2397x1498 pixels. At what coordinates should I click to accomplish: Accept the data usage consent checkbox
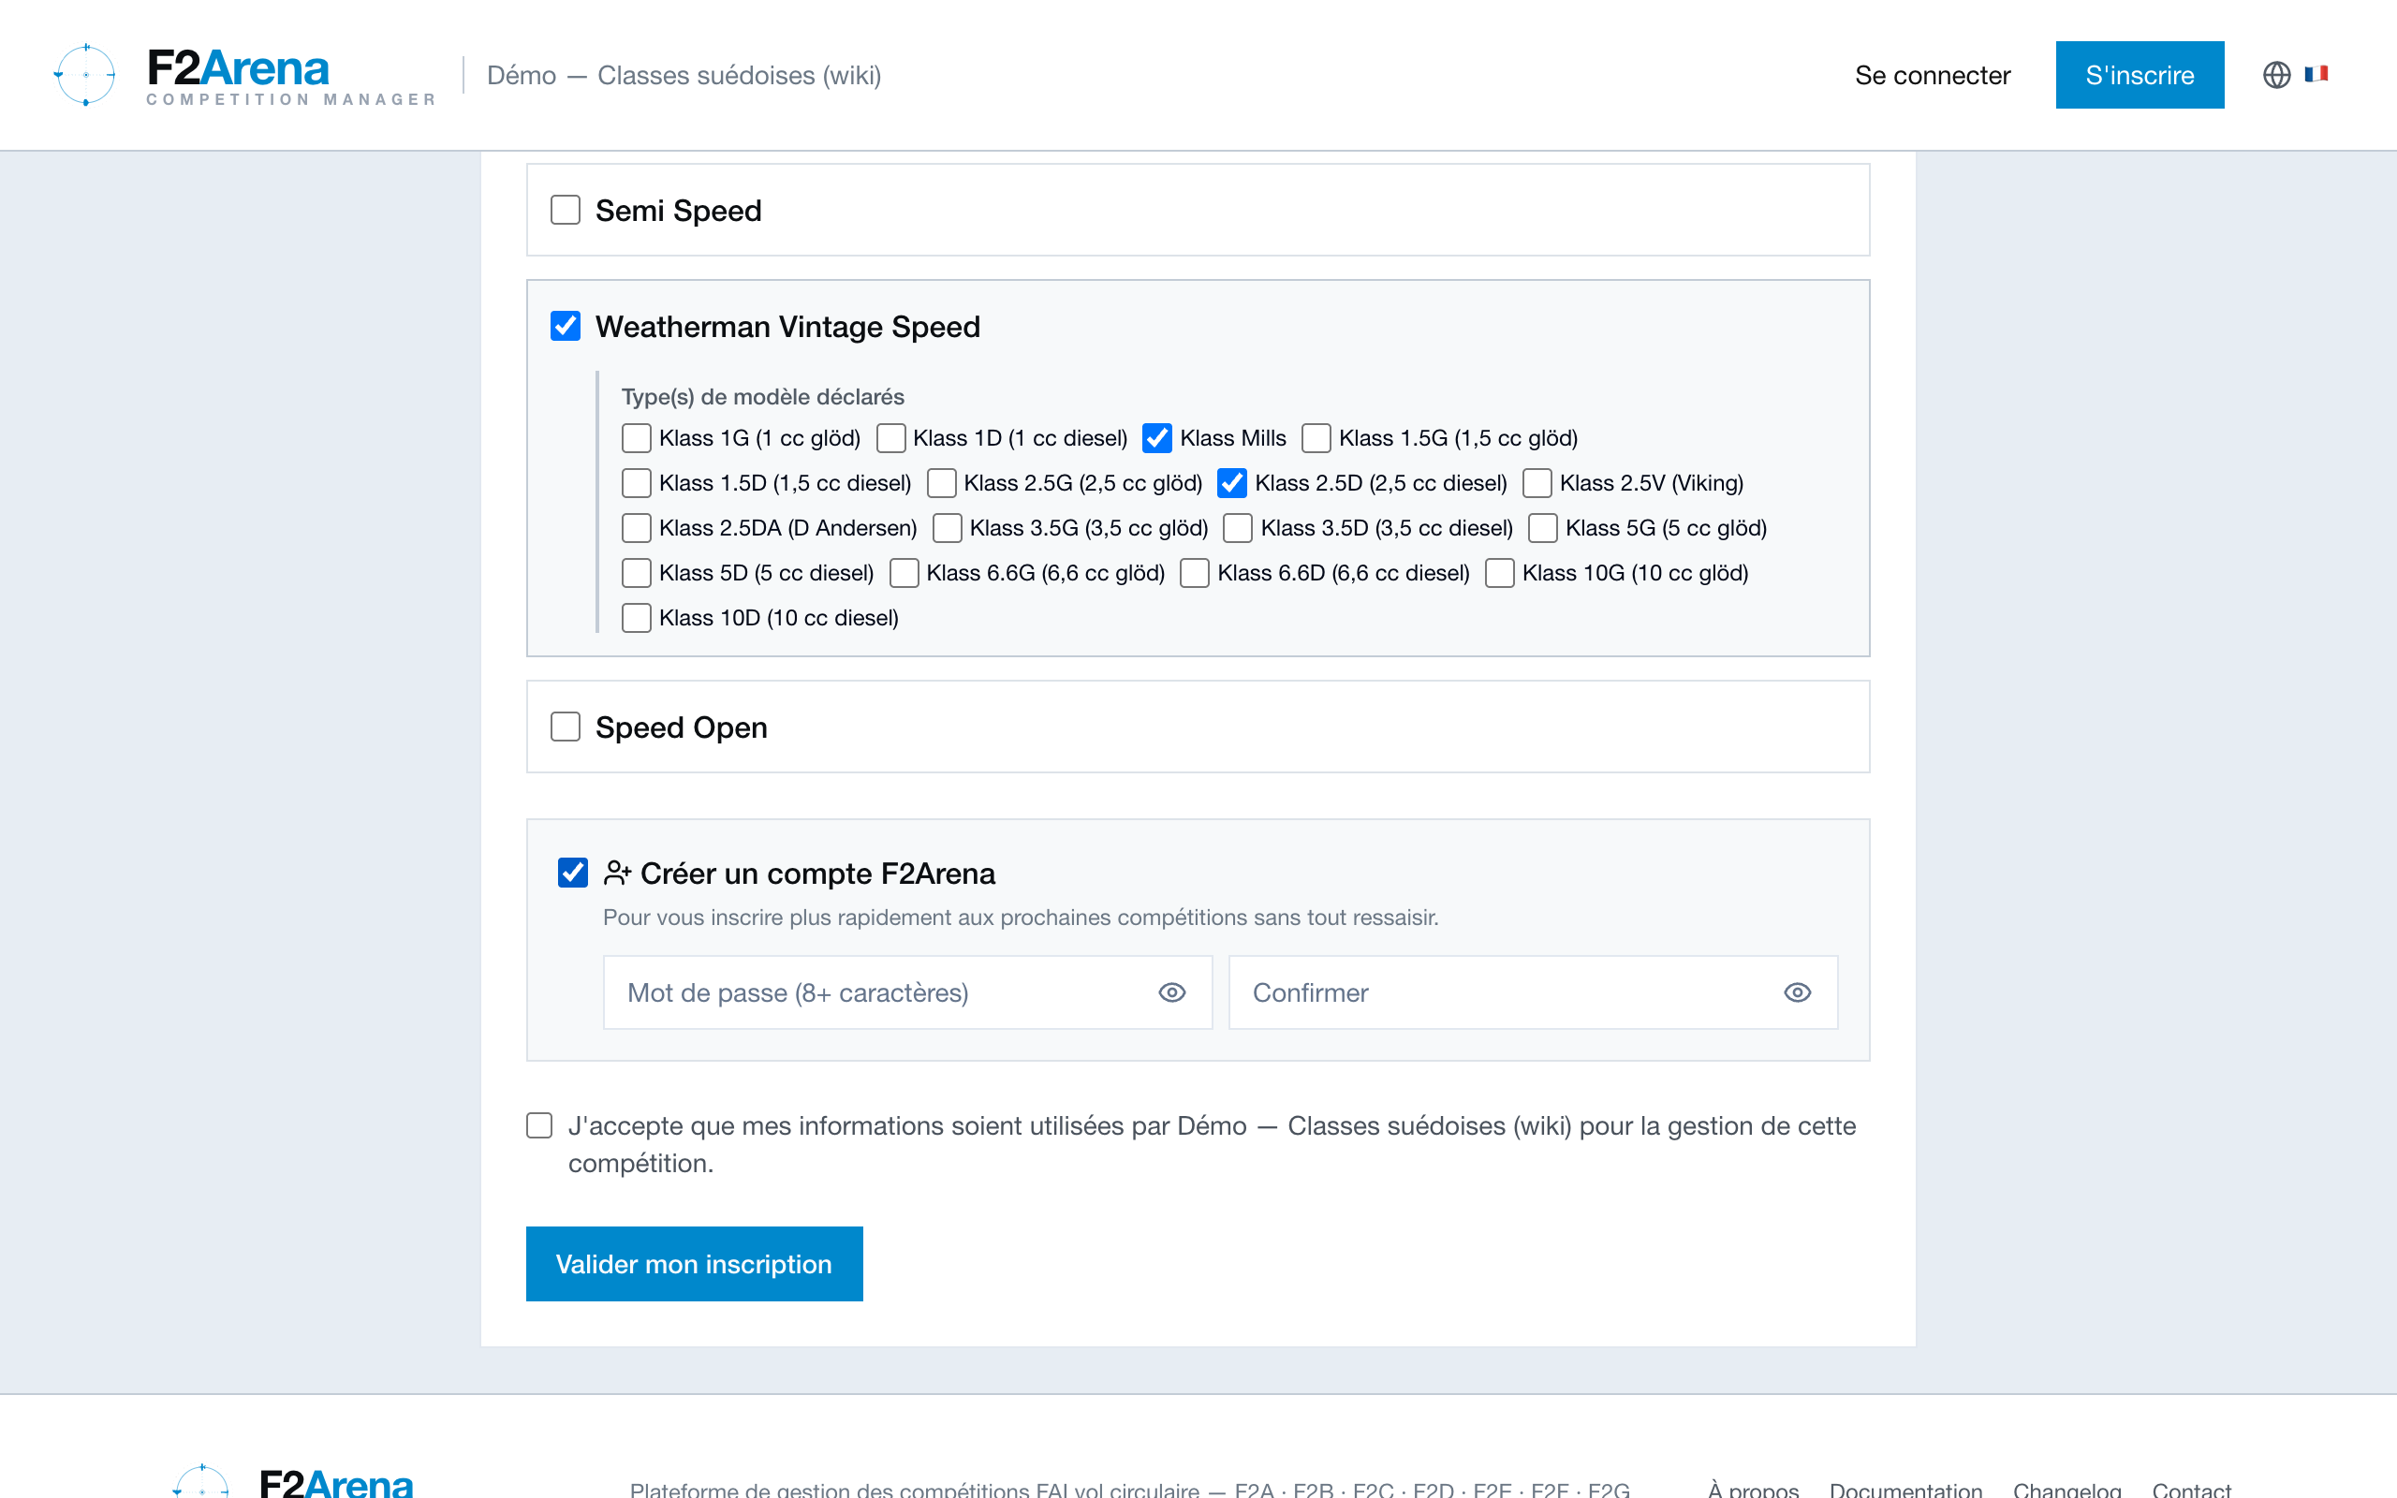pyautogui.click(x=538, y=1125)
